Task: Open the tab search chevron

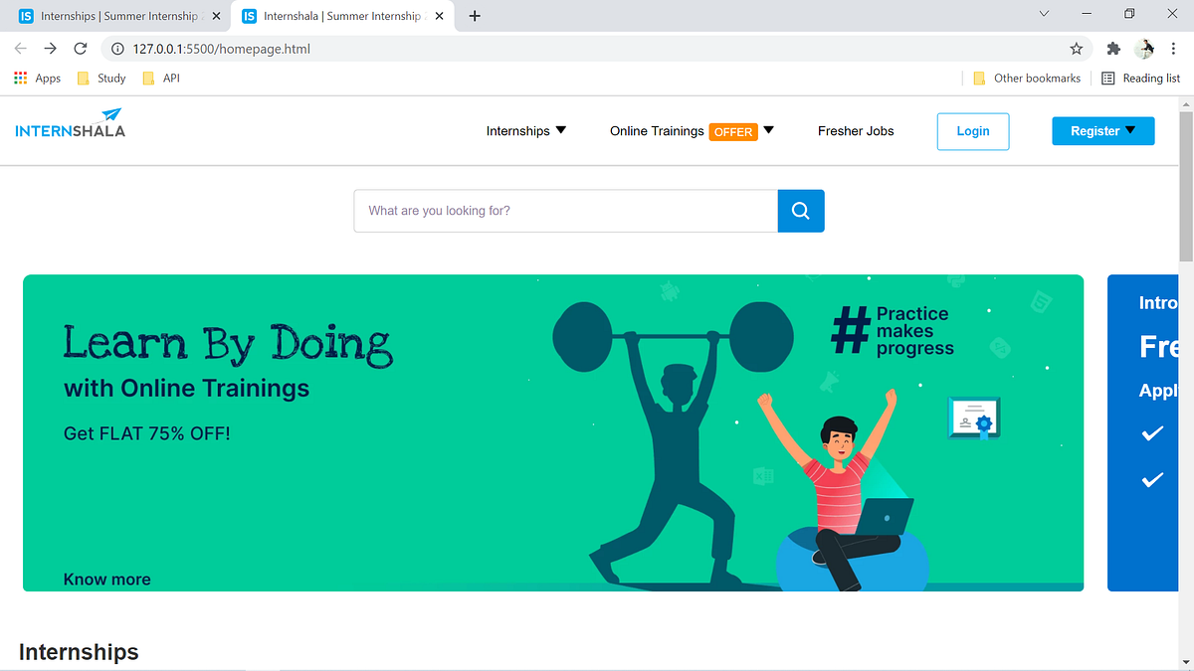Action: point(1043,14)
